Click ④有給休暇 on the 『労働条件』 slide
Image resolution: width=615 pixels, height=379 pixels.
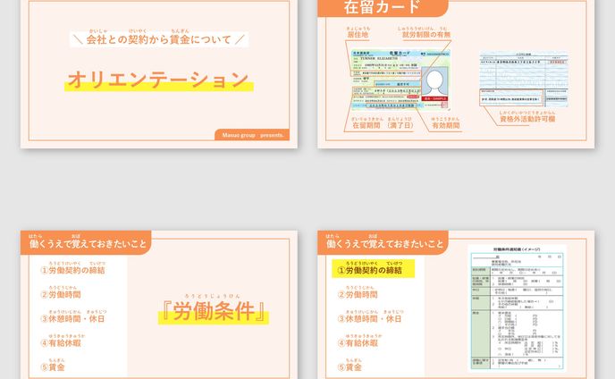(x=60, y=342)
